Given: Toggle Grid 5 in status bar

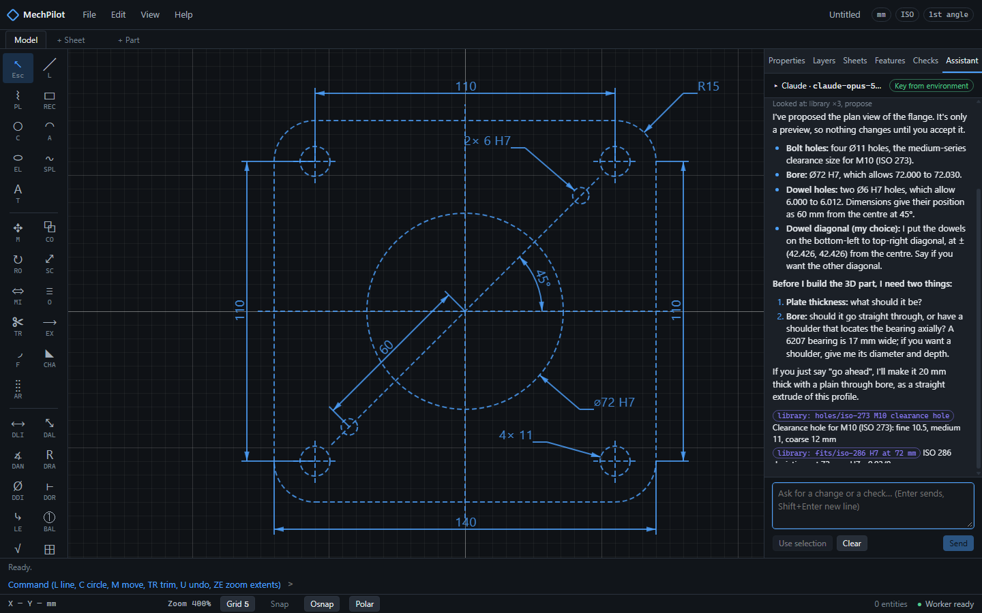Looking at the screenshot, I should click(x=238, y=604).
